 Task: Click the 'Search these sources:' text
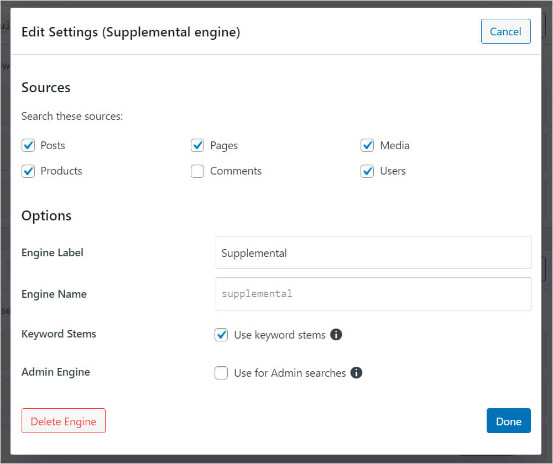point(72,116)
